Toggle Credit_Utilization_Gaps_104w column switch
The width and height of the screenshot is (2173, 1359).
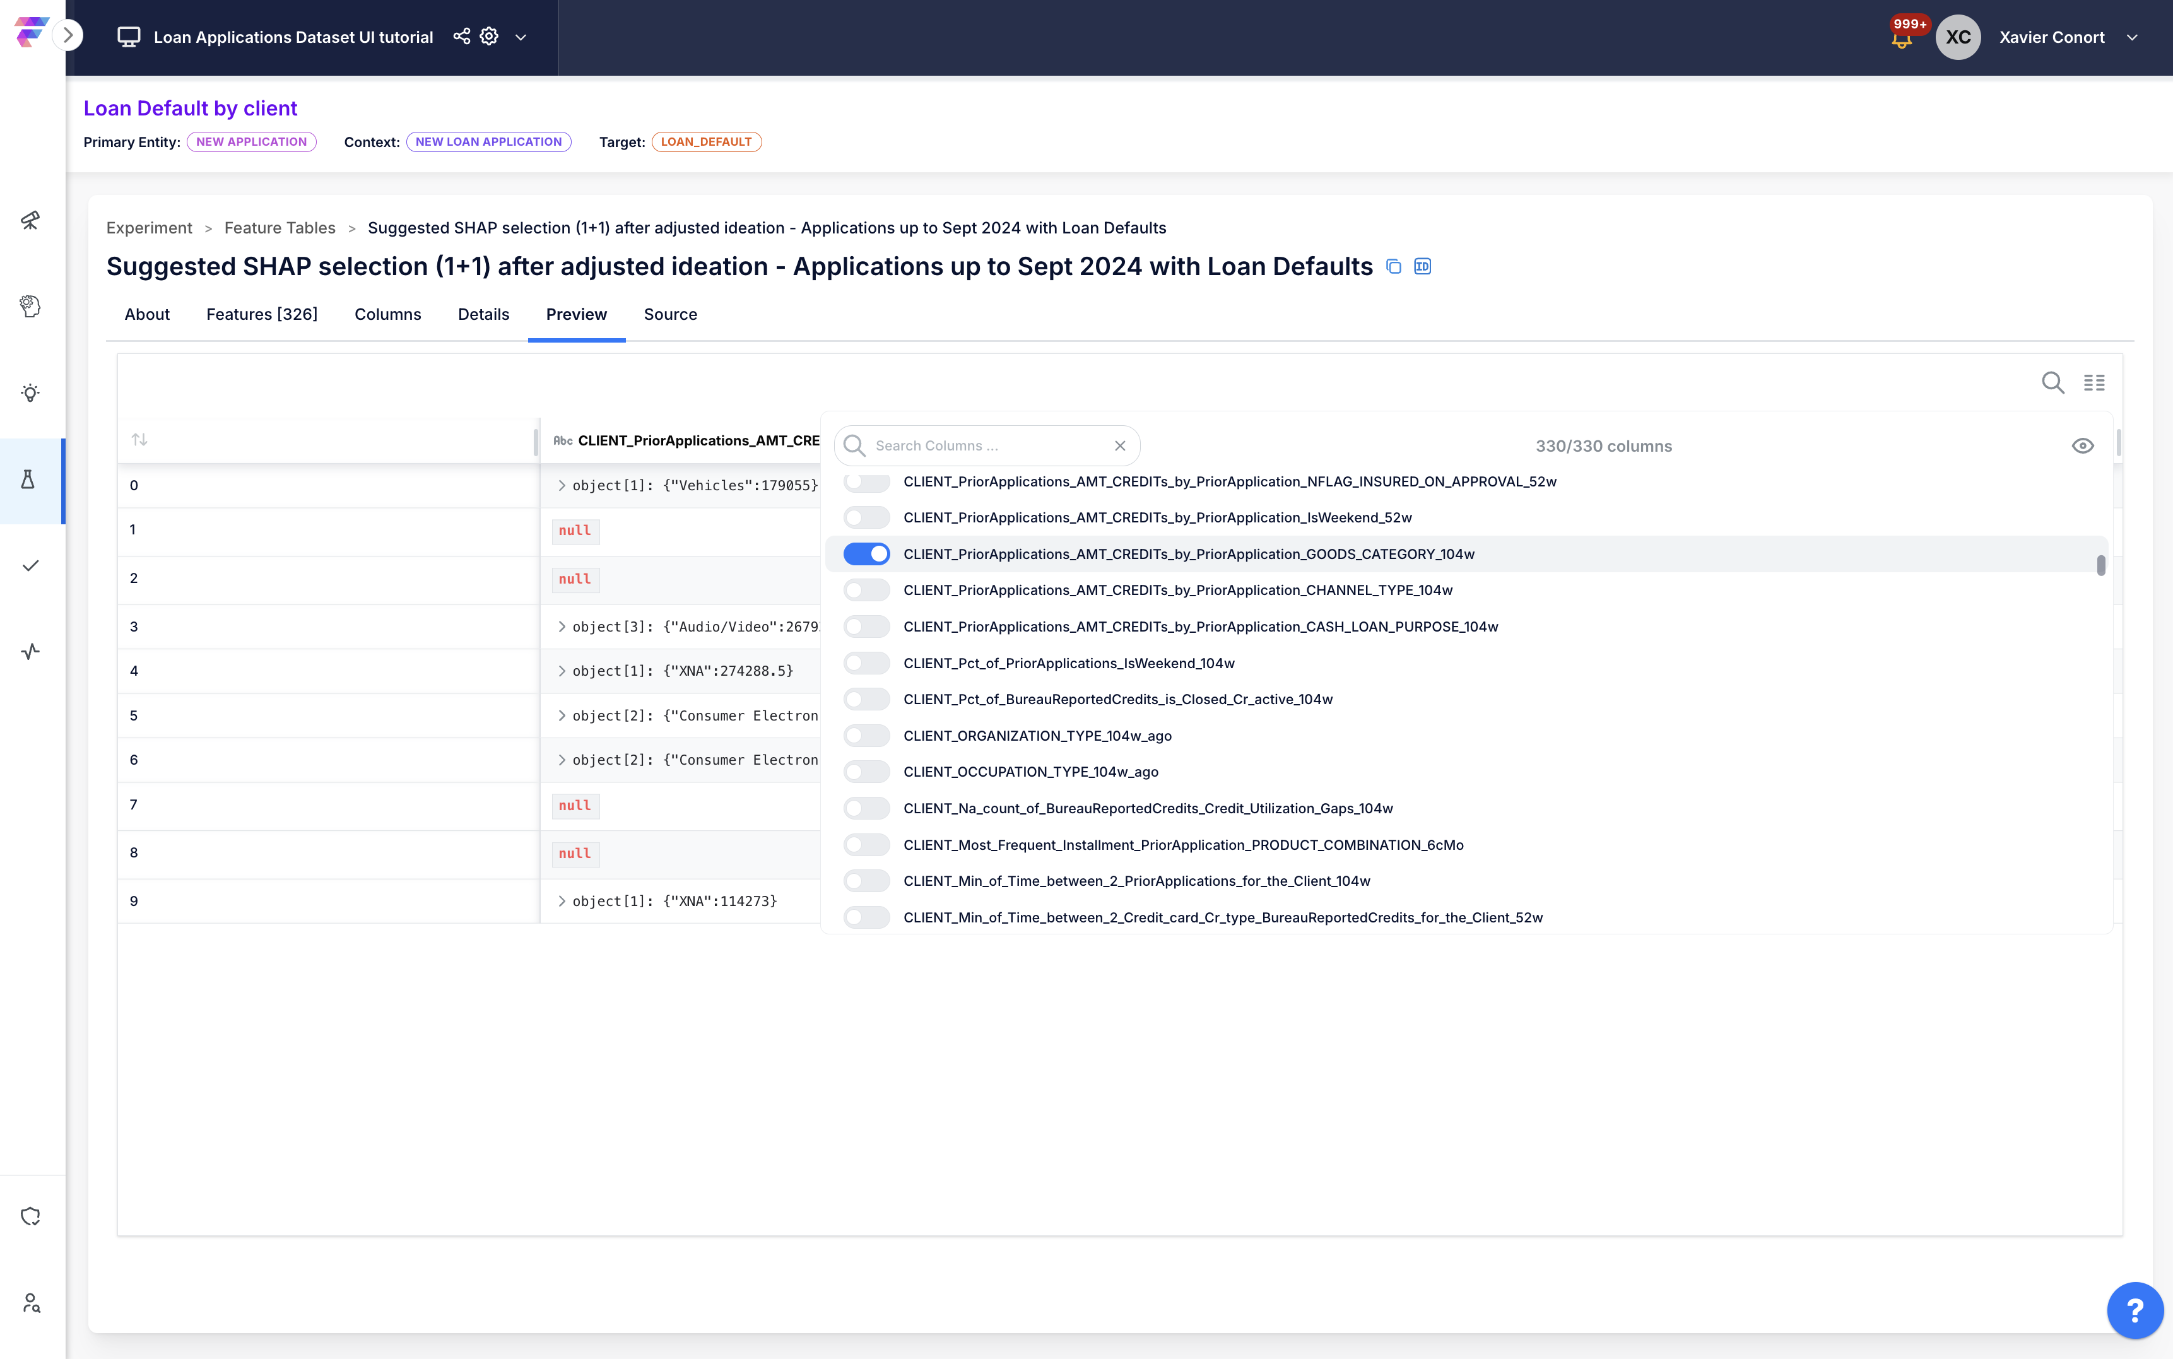(x=866, y=808)
